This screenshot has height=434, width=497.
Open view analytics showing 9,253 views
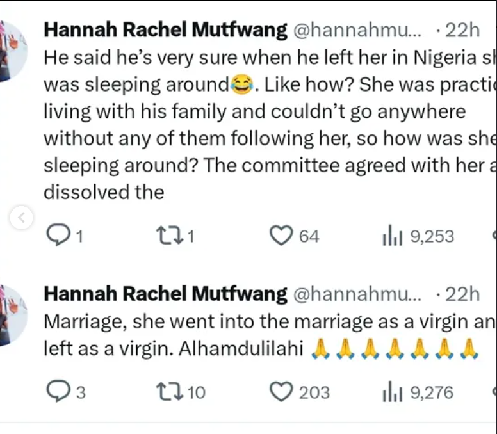point(418,236)
